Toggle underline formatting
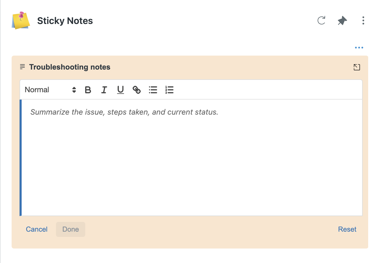The image size is (379, 263). click(x=120, y=90)
